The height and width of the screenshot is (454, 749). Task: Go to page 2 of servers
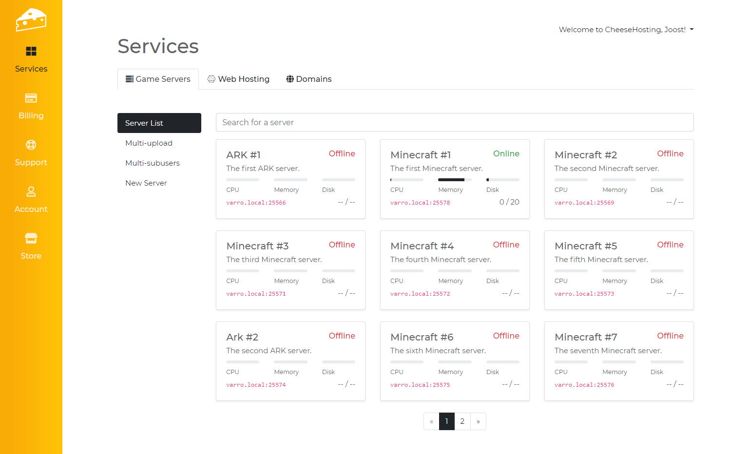tap(462, 421)
